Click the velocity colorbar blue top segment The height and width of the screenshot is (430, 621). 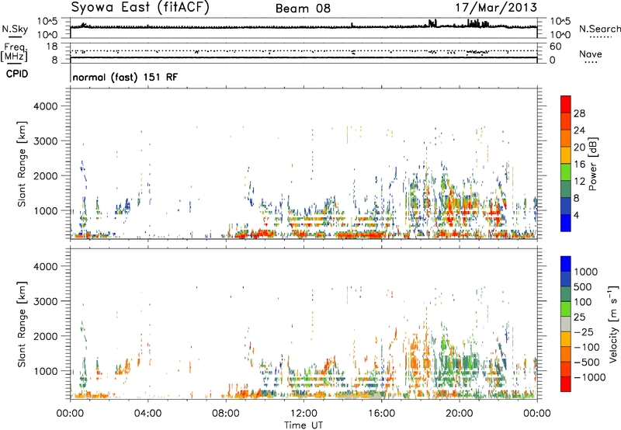pos(566,264)
